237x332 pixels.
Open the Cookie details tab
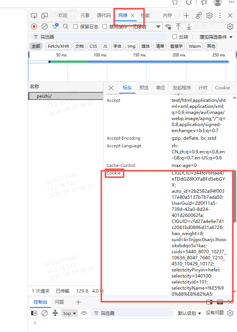(222, 88)
